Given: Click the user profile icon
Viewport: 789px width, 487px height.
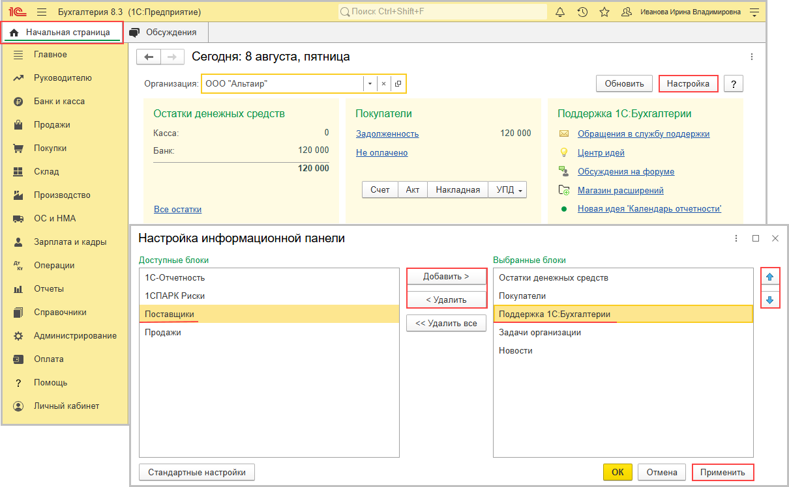Looking at the screenshot, I should pyautogui.click(x=627, y=12).
